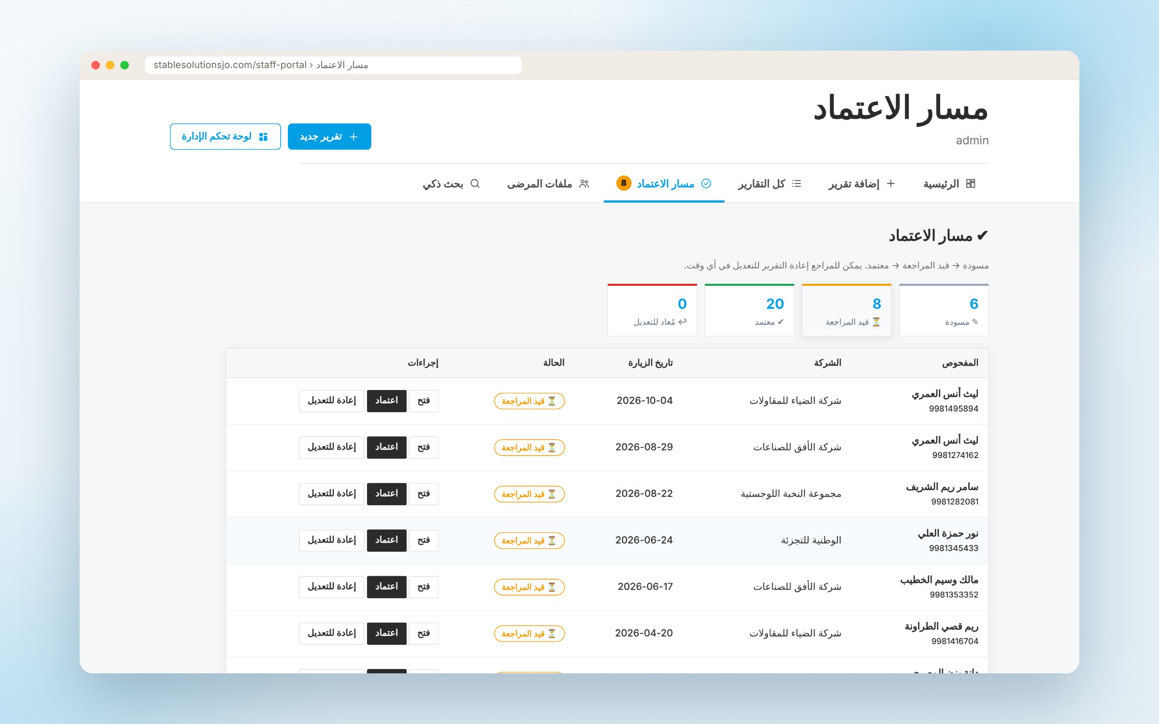Viewport: 1159px width, 724px height.
Task: Open the بحث ذكي tab
Action: 451,184
